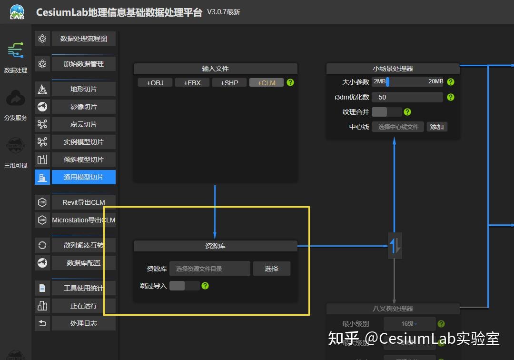The height and width of the screenshot is (360, 514).
Task: Open the 最小级别 16级 dropdown
Action: [409, 323]
